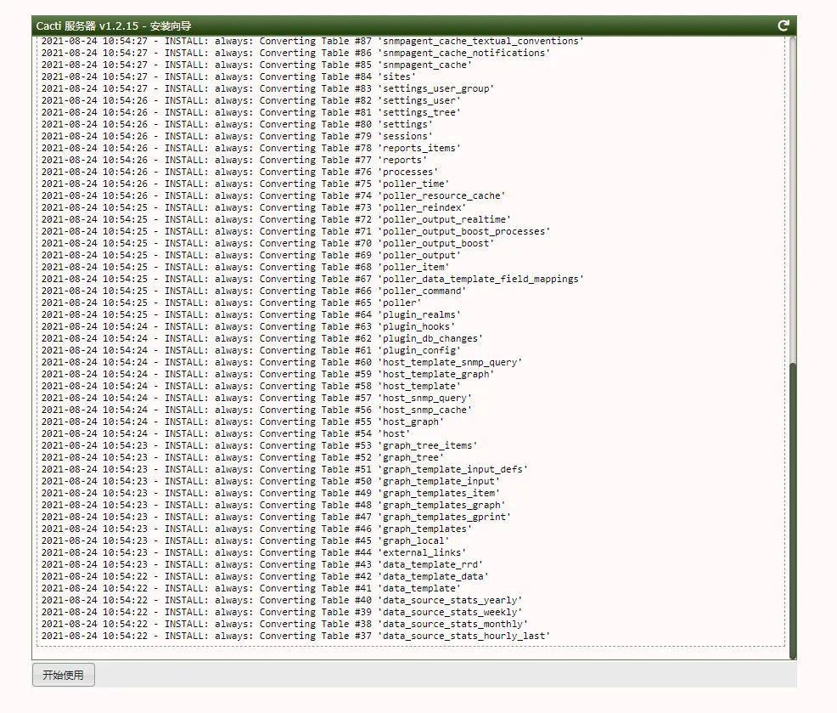Select log line Table #77 'reports'
The height and width of the screenshot is (713, 837).
pyautogui.click(x=233, y=160)
